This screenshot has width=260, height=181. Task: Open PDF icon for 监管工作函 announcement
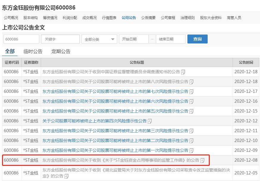(202, 160)
